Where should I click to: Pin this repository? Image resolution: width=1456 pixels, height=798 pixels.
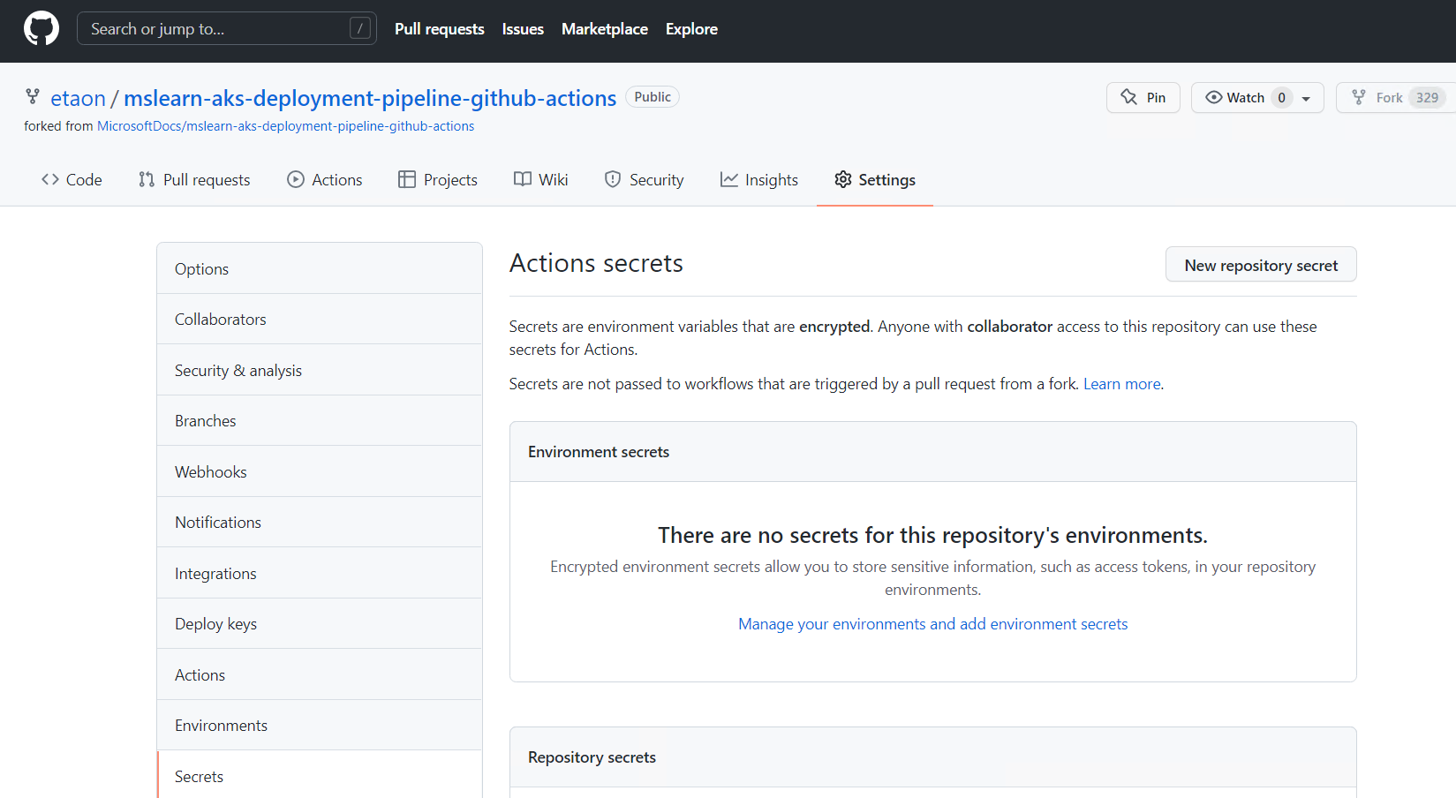1143,97
